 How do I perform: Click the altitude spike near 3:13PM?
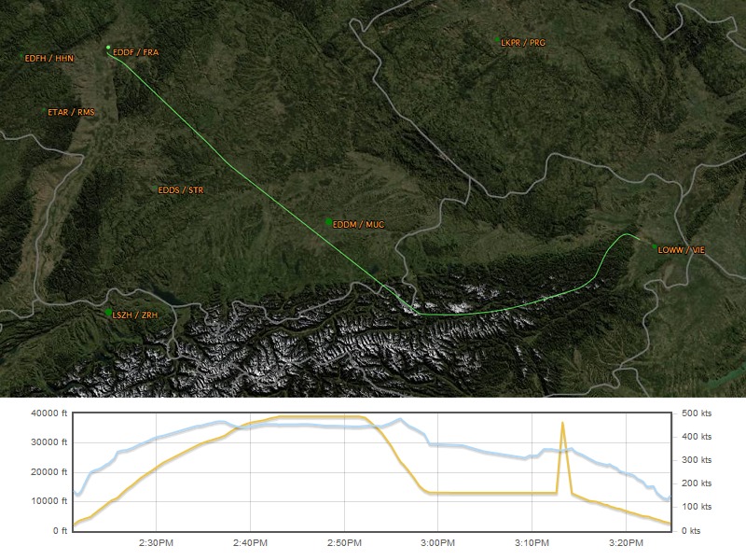[x=563, y=423]
